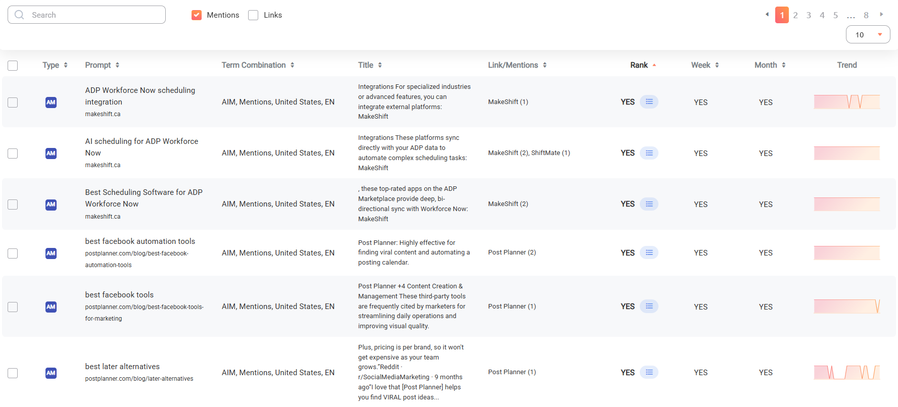Open postplanner.com best-facebook-automation-tools link
The width and height of the screenshot is (898, 407).
(136, 259)
